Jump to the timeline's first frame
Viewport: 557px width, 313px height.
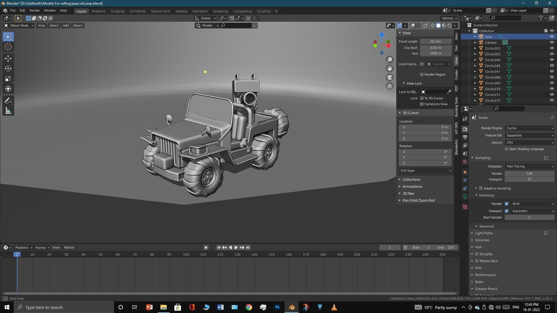coord(219,248)
